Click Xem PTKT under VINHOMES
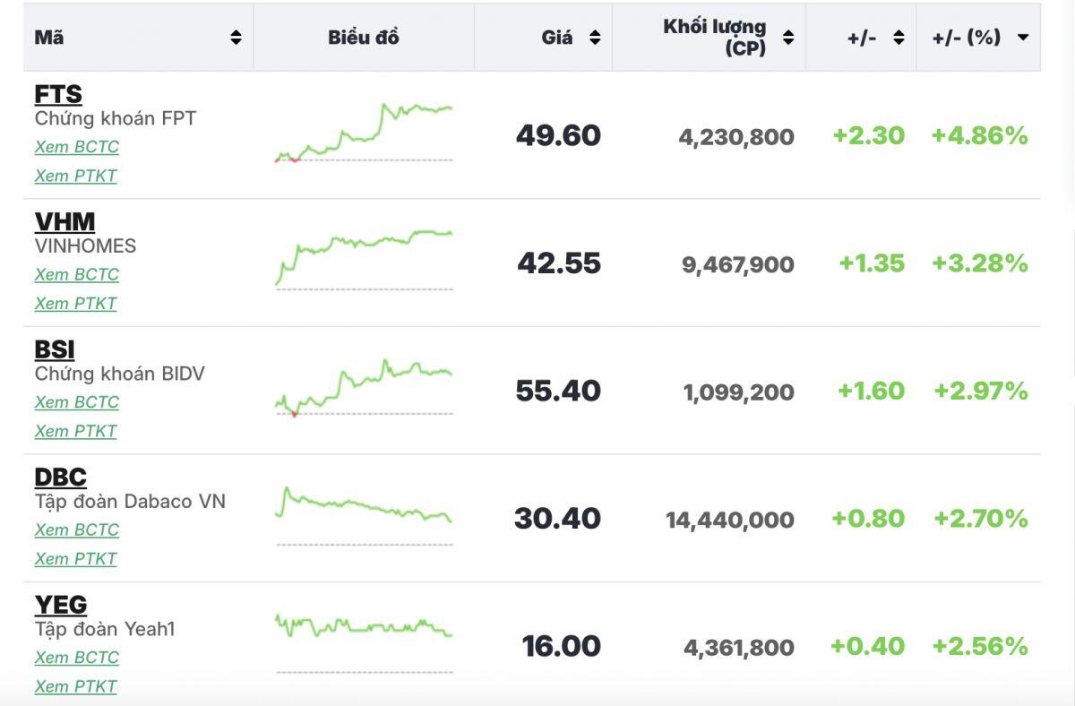Screen dimensions: 1075x706 [x=75, y=303]
